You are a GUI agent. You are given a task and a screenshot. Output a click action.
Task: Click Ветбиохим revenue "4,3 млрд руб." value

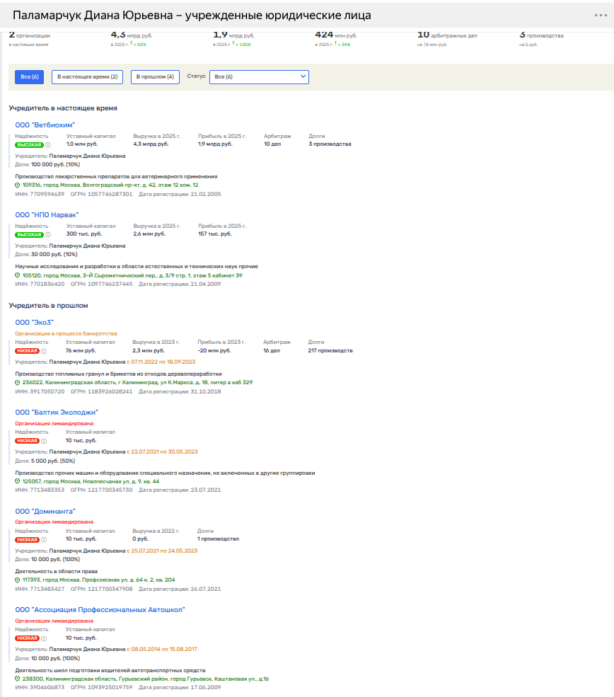point(151,144)
